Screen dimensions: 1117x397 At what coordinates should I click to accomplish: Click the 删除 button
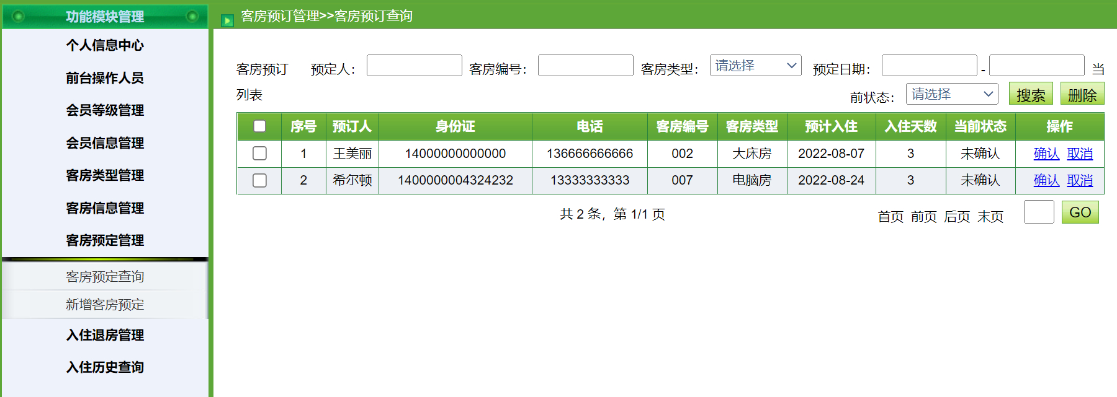[x=1082, y=94]
